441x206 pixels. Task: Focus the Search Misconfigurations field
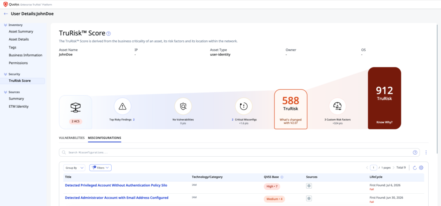(x=239, y=153)
